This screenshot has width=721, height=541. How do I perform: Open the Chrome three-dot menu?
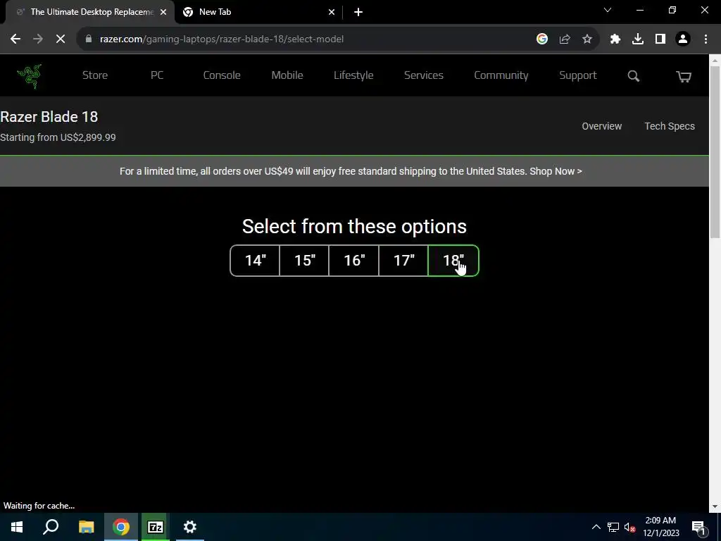coord(706,39)
